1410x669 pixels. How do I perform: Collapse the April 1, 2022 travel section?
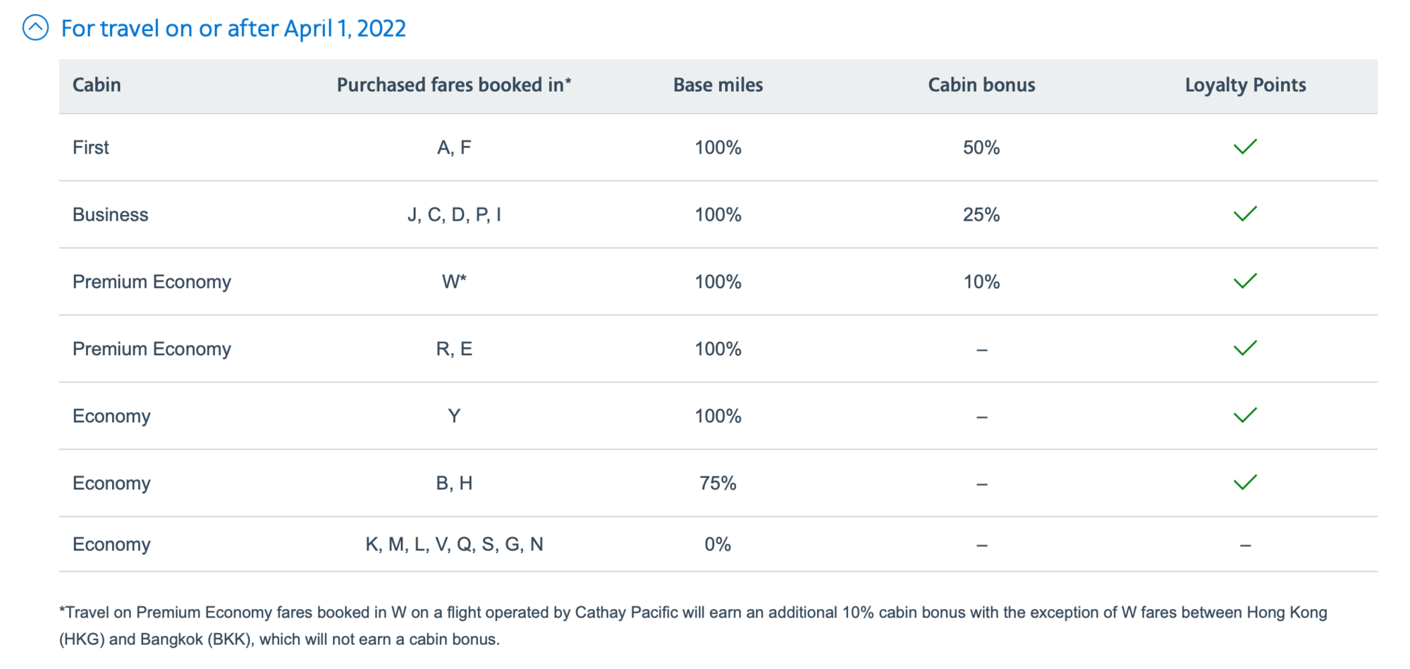35,28
